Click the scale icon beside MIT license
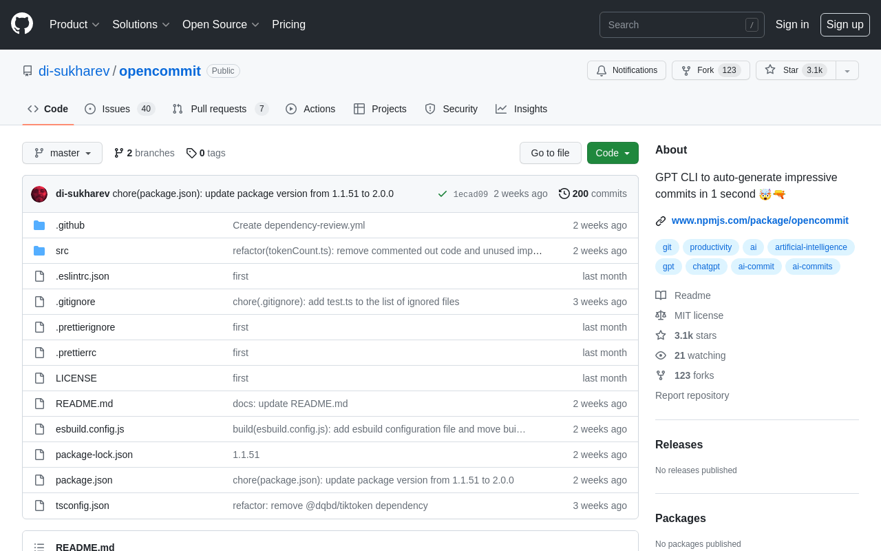Screen dimensions: 881x551 pyautogui.click(x=661, y=315)
